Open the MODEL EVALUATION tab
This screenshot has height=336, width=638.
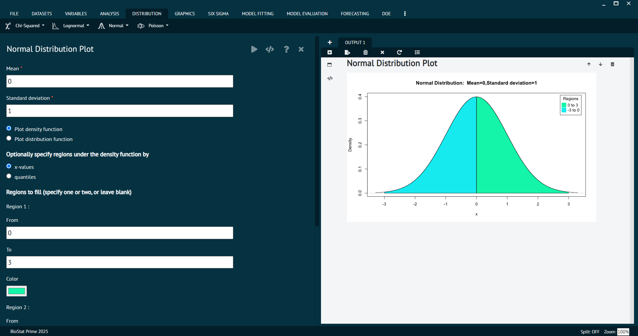pyautogui.click(x=307, y=14)
